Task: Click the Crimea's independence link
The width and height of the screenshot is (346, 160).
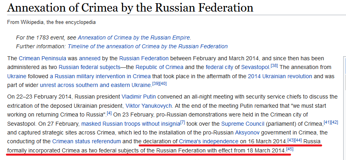Action: tap(208, 141)
